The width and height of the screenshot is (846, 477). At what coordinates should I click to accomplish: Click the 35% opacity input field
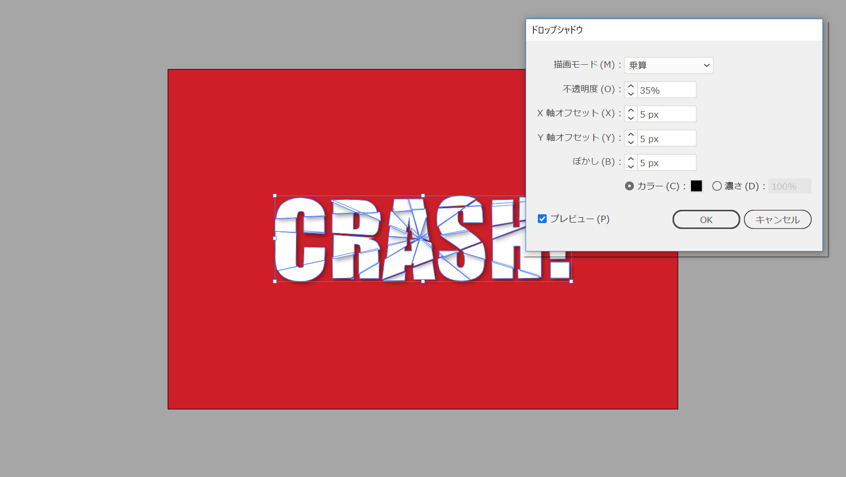(x=666, y=90)
